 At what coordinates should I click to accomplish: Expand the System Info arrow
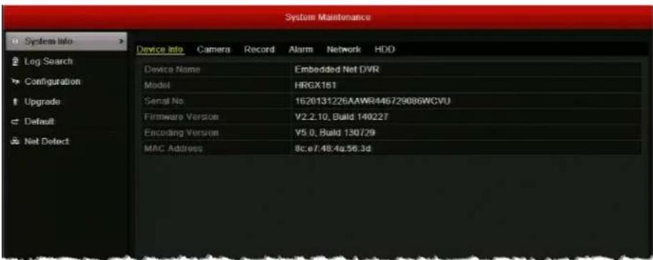(121, 41)
